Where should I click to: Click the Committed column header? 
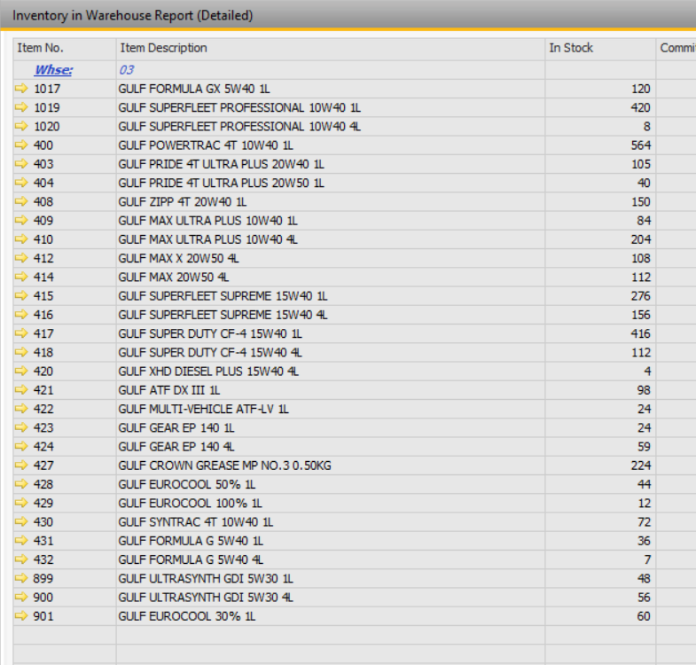676,48
